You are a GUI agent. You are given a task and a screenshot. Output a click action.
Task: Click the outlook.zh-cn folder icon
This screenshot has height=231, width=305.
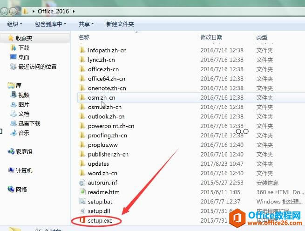coord(82,116)
